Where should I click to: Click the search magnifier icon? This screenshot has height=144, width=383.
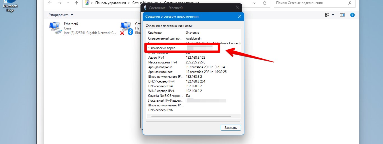point(349,3)
